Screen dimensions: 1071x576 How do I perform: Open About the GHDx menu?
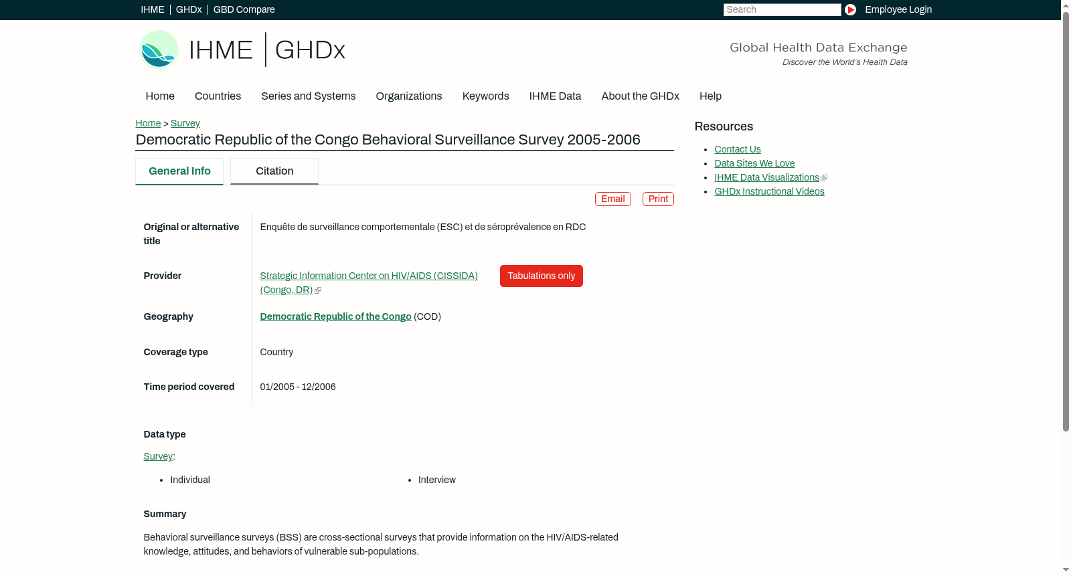coord(640,96)
